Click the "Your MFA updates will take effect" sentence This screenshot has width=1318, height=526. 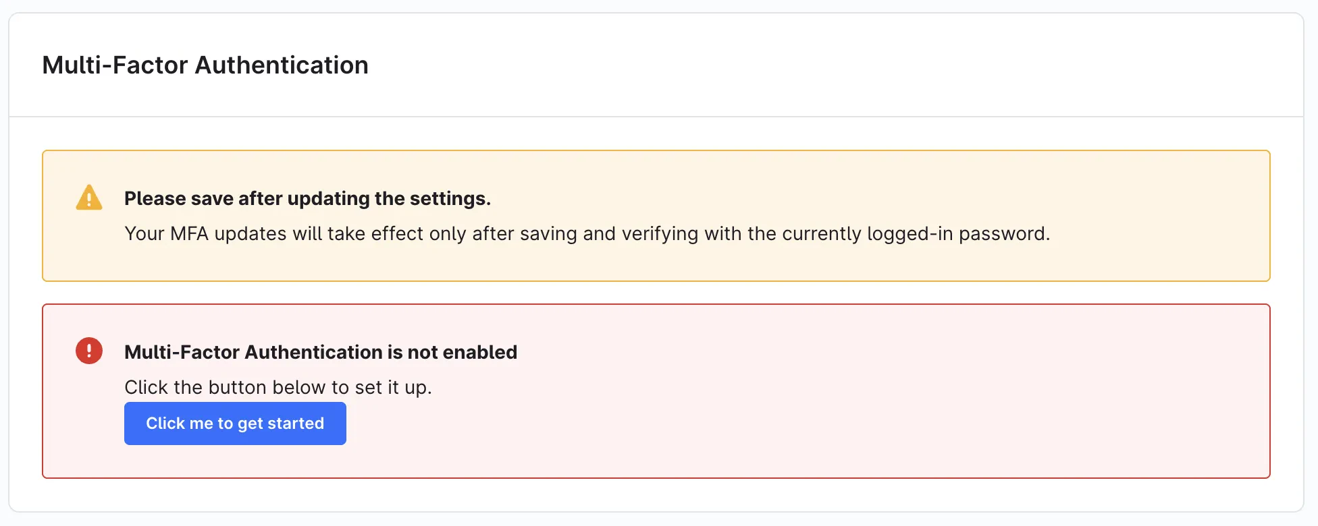(x=587, y=233)
